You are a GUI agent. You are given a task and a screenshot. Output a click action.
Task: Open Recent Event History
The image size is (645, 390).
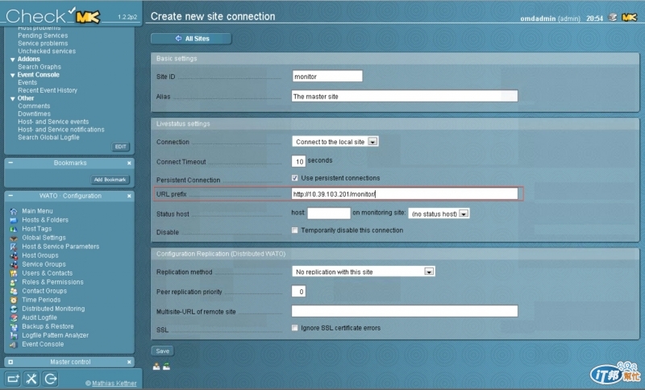click(x=48, y=90)
